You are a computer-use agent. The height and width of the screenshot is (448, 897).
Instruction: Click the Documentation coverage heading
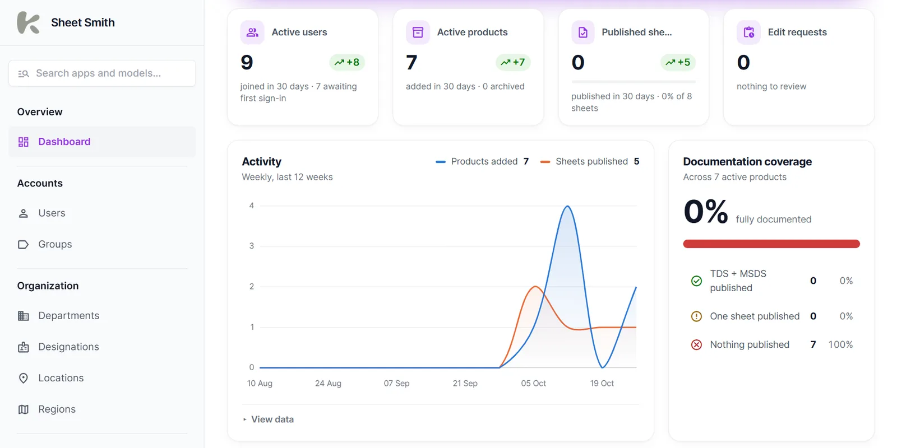pyautogui.click(x=747, y=162)
